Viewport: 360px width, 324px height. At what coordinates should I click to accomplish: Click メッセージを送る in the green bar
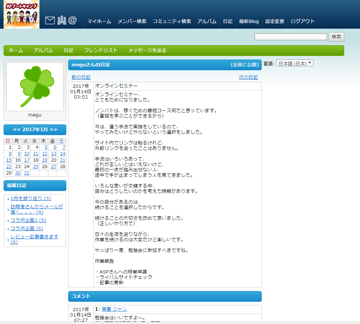tap(147, 51)
